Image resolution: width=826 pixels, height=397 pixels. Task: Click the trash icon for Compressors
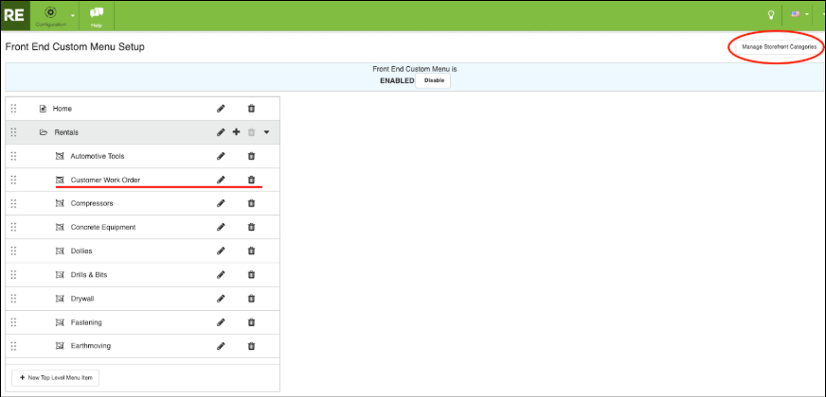click(x=251, y=203)
